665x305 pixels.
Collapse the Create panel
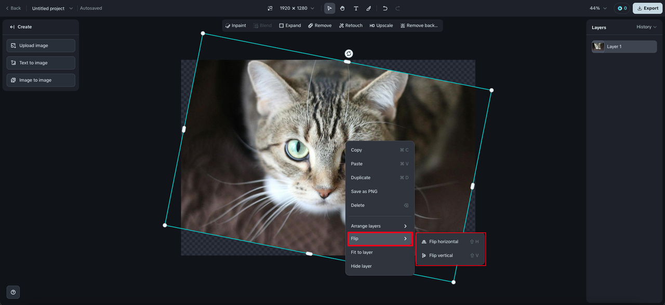[12, 27]
